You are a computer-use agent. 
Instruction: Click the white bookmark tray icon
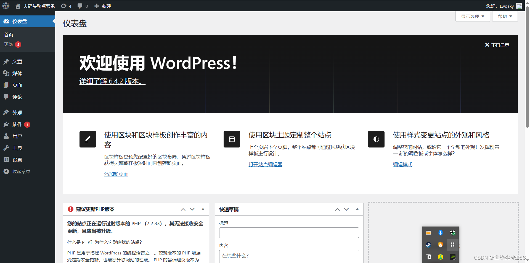click(x=453, y=245)
